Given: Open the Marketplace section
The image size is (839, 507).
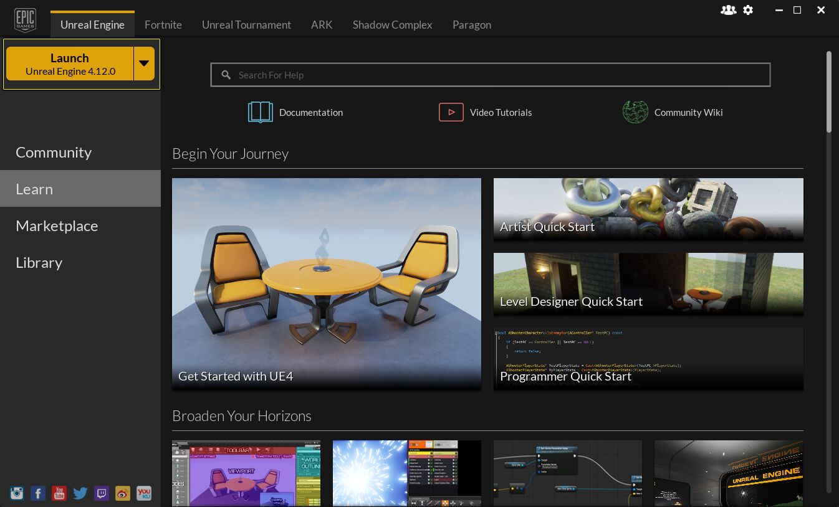Looking at the screenshot, I should (x=57, y=225).
